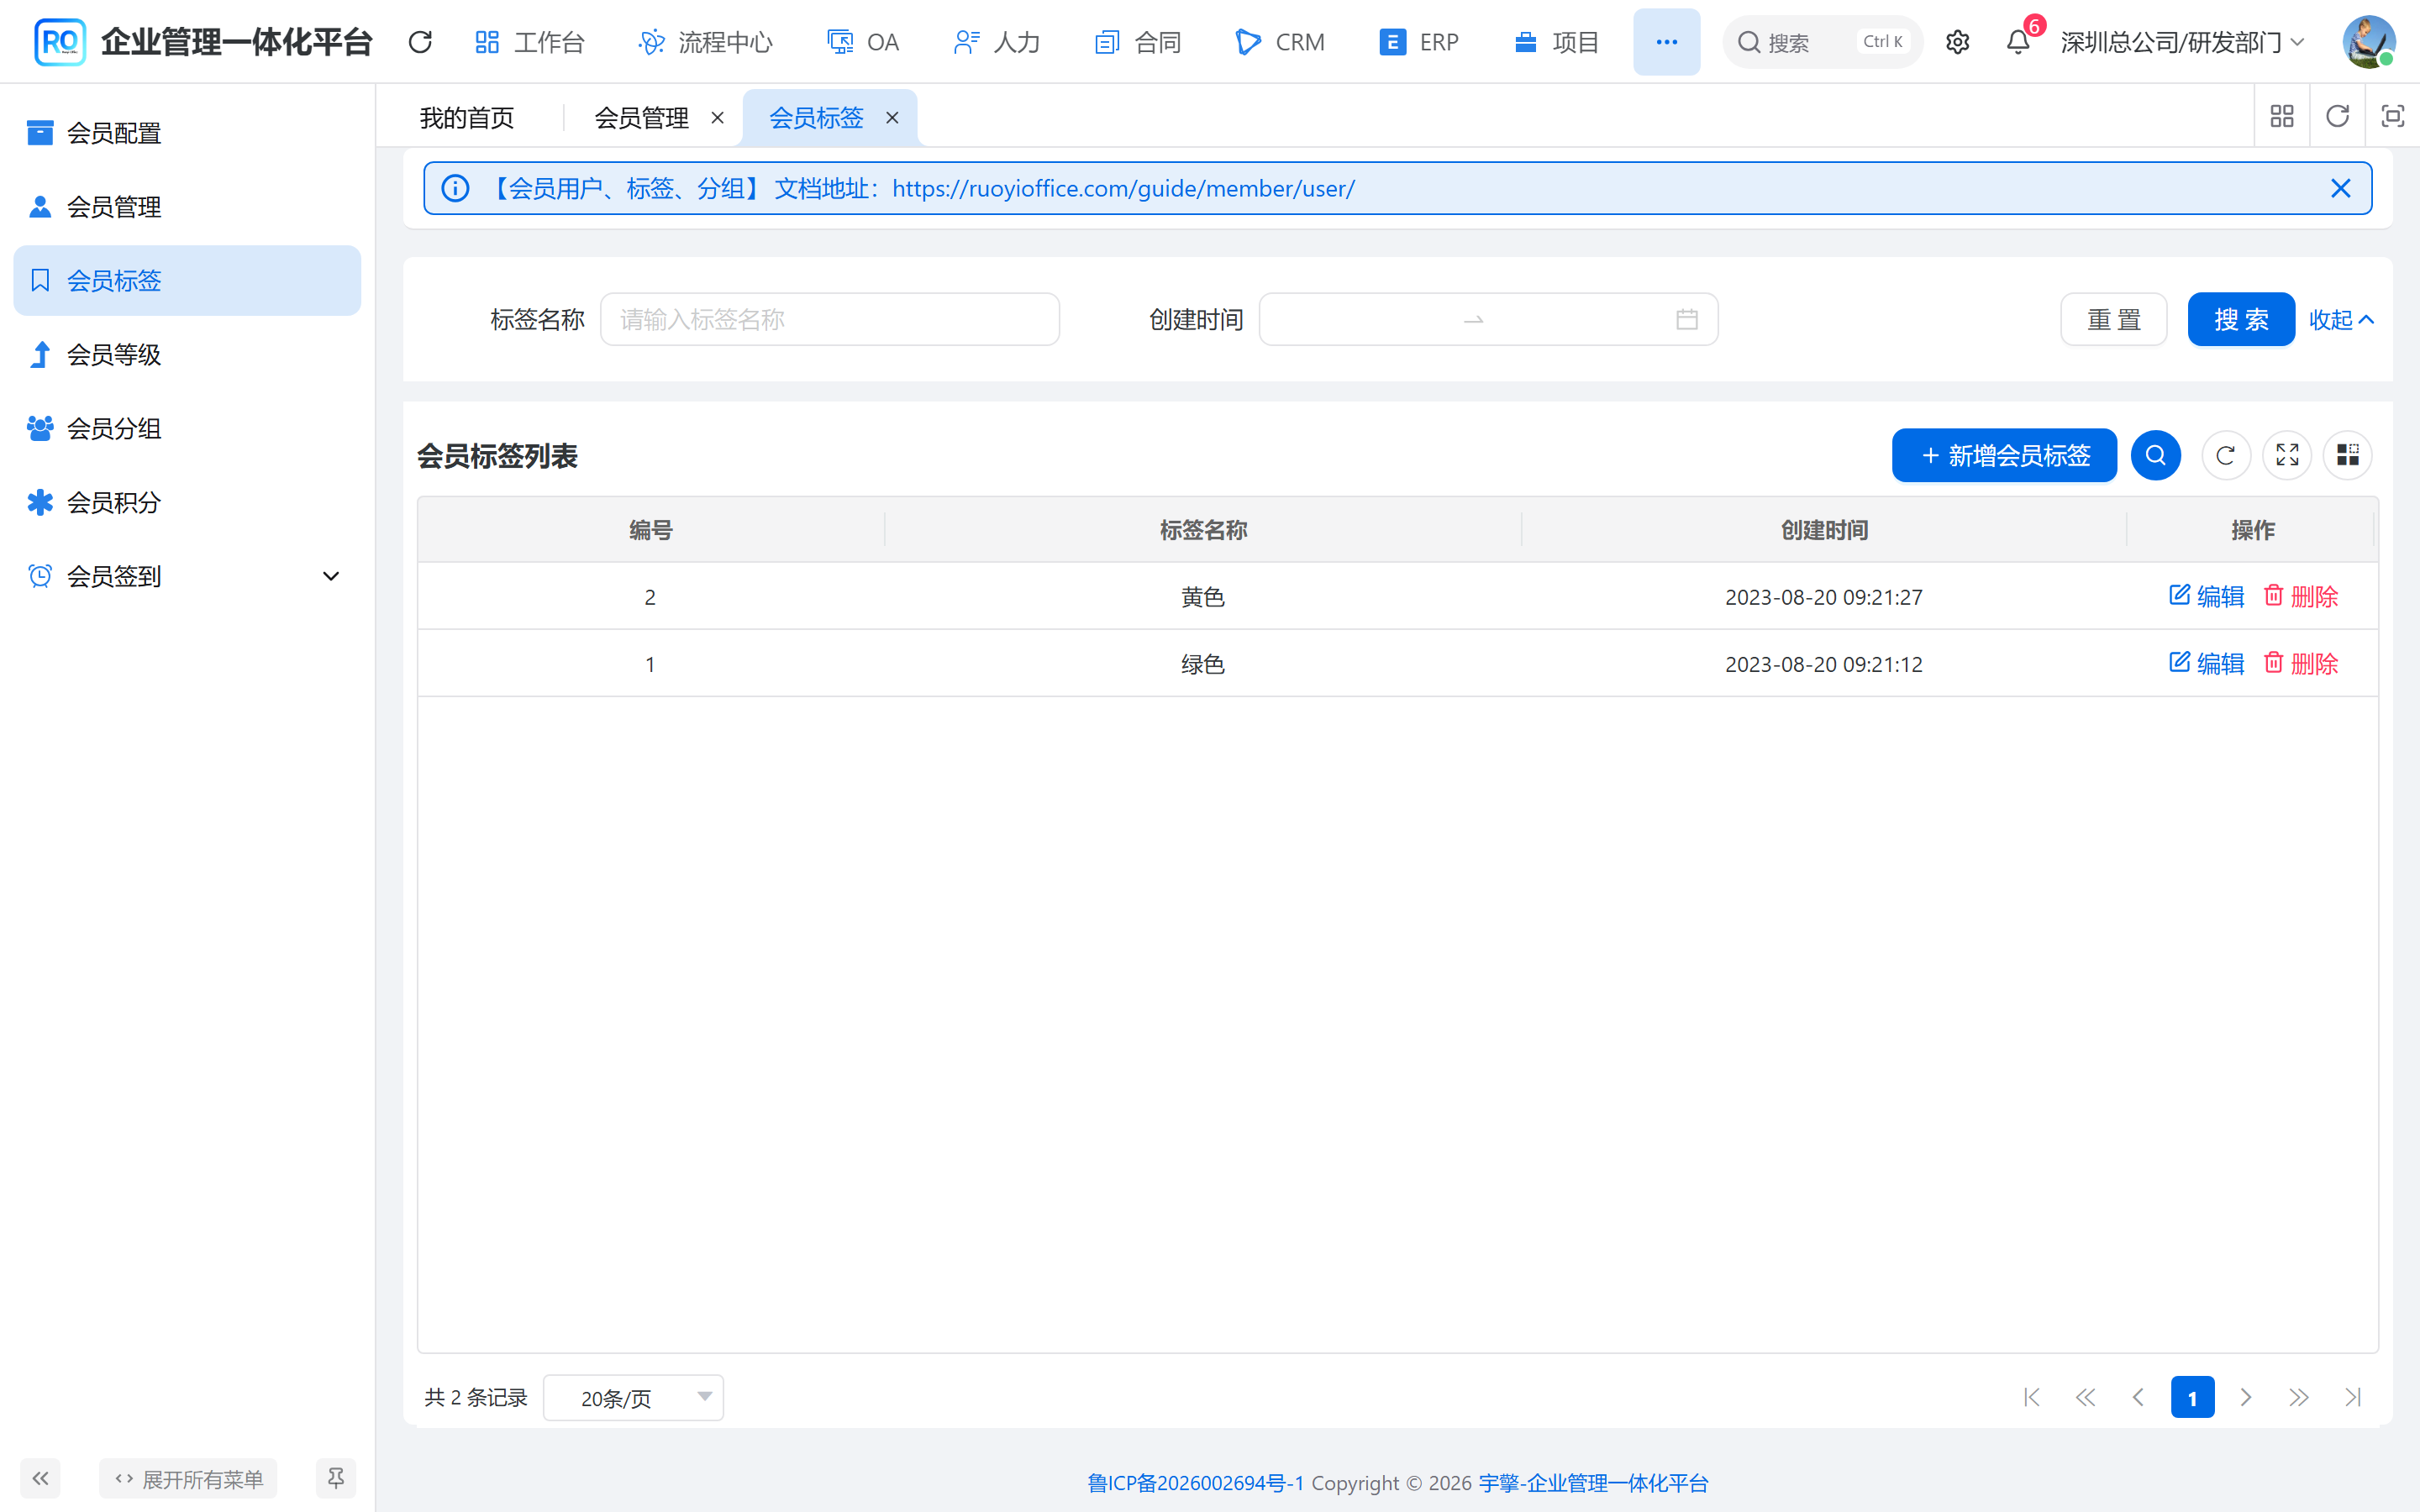Image resolution: width=2420 pixels, height=1512 pixels.
Task: Click the blue 搜索 button
Action: click(2241, 319)
